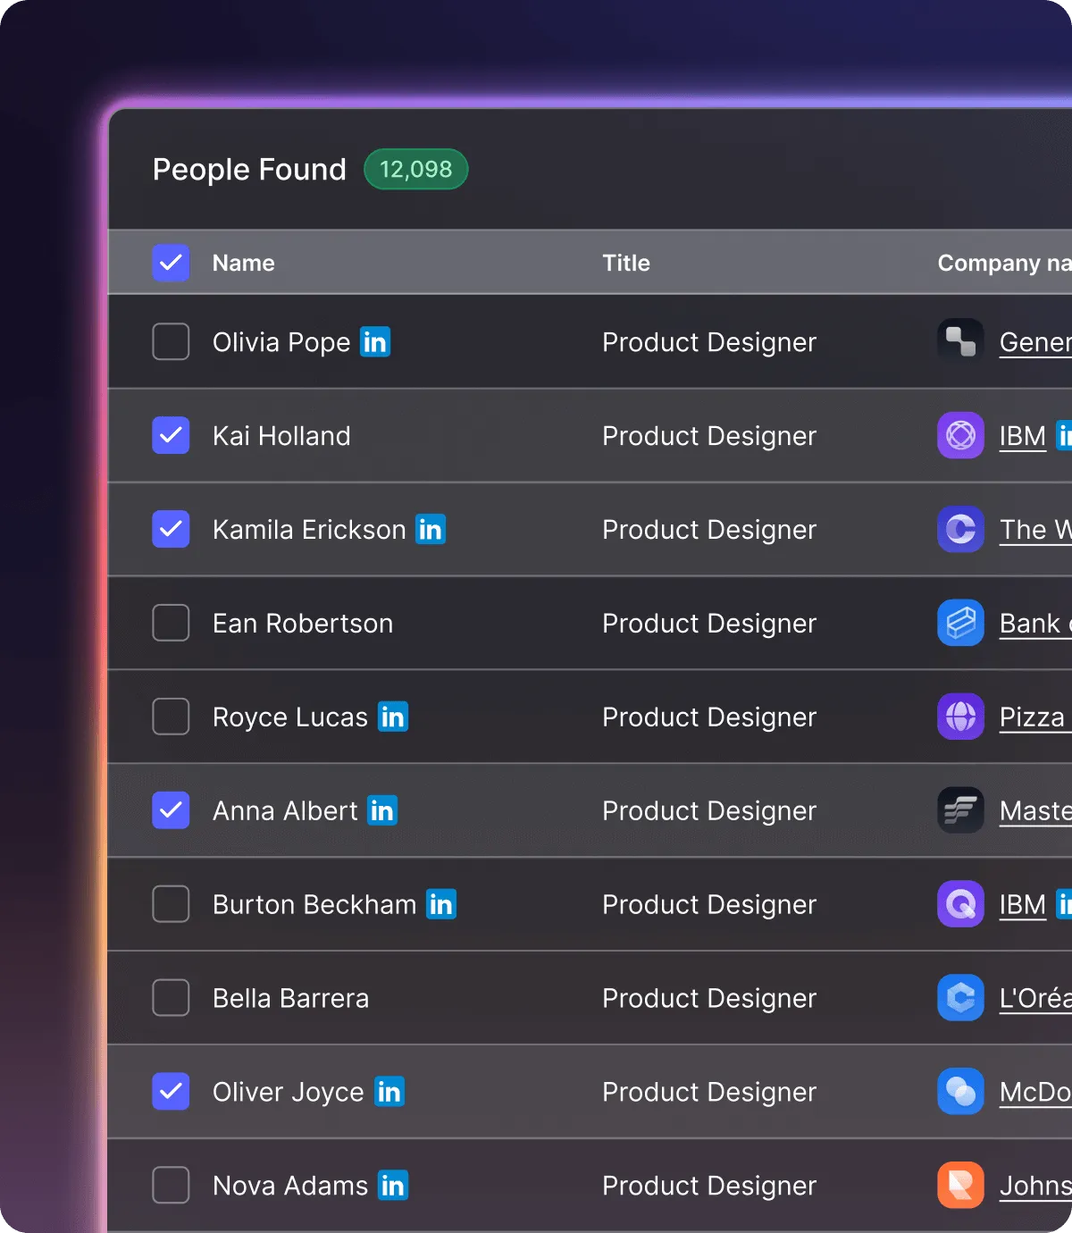Select the name Royce Lucas
Viewport: 1072px width, 1233px height.
(x=290, y=717)
